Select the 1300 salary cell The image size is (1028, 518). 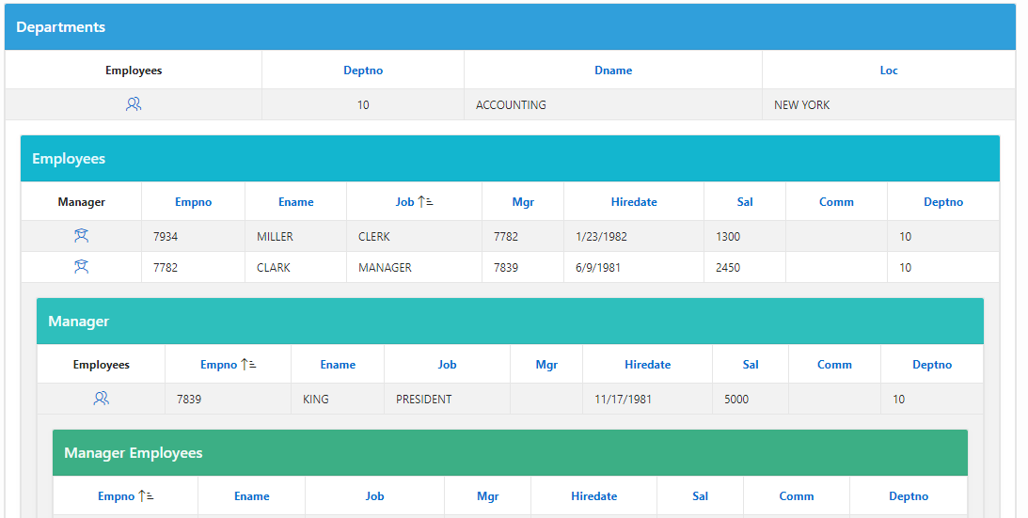[x=745, y=236]
